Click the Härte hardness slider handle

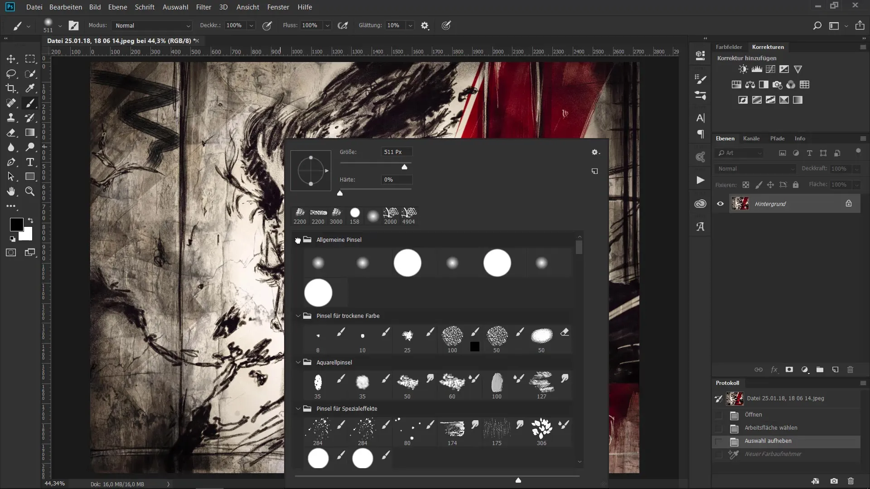click(340, 193)
